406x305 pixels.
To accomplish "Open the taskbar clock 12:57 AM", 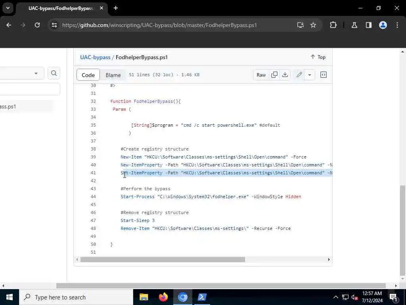I will point(372,297).
